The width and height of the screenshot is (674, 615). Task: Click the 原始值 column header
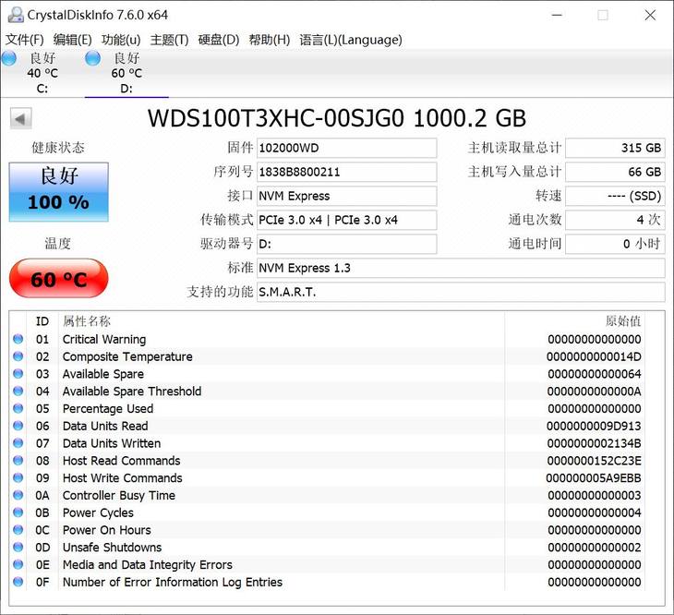623,321
